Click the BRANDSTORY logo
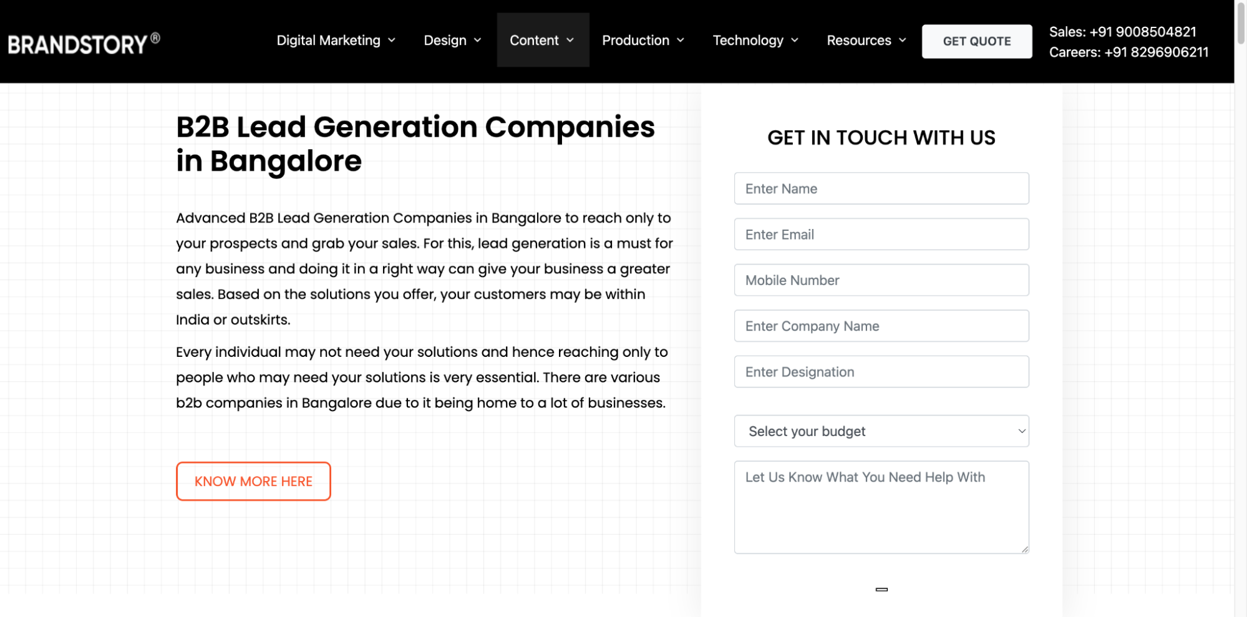The image size is (1247, 617). click(83, 41)
